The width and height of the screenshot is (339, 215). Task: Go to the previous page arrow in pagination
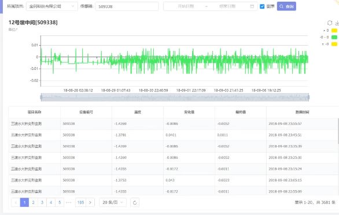click(16, 202)
